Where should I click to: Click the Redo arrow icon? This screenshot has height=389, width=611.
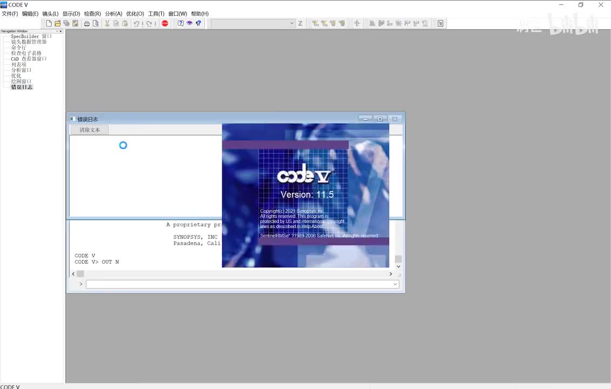149,23
